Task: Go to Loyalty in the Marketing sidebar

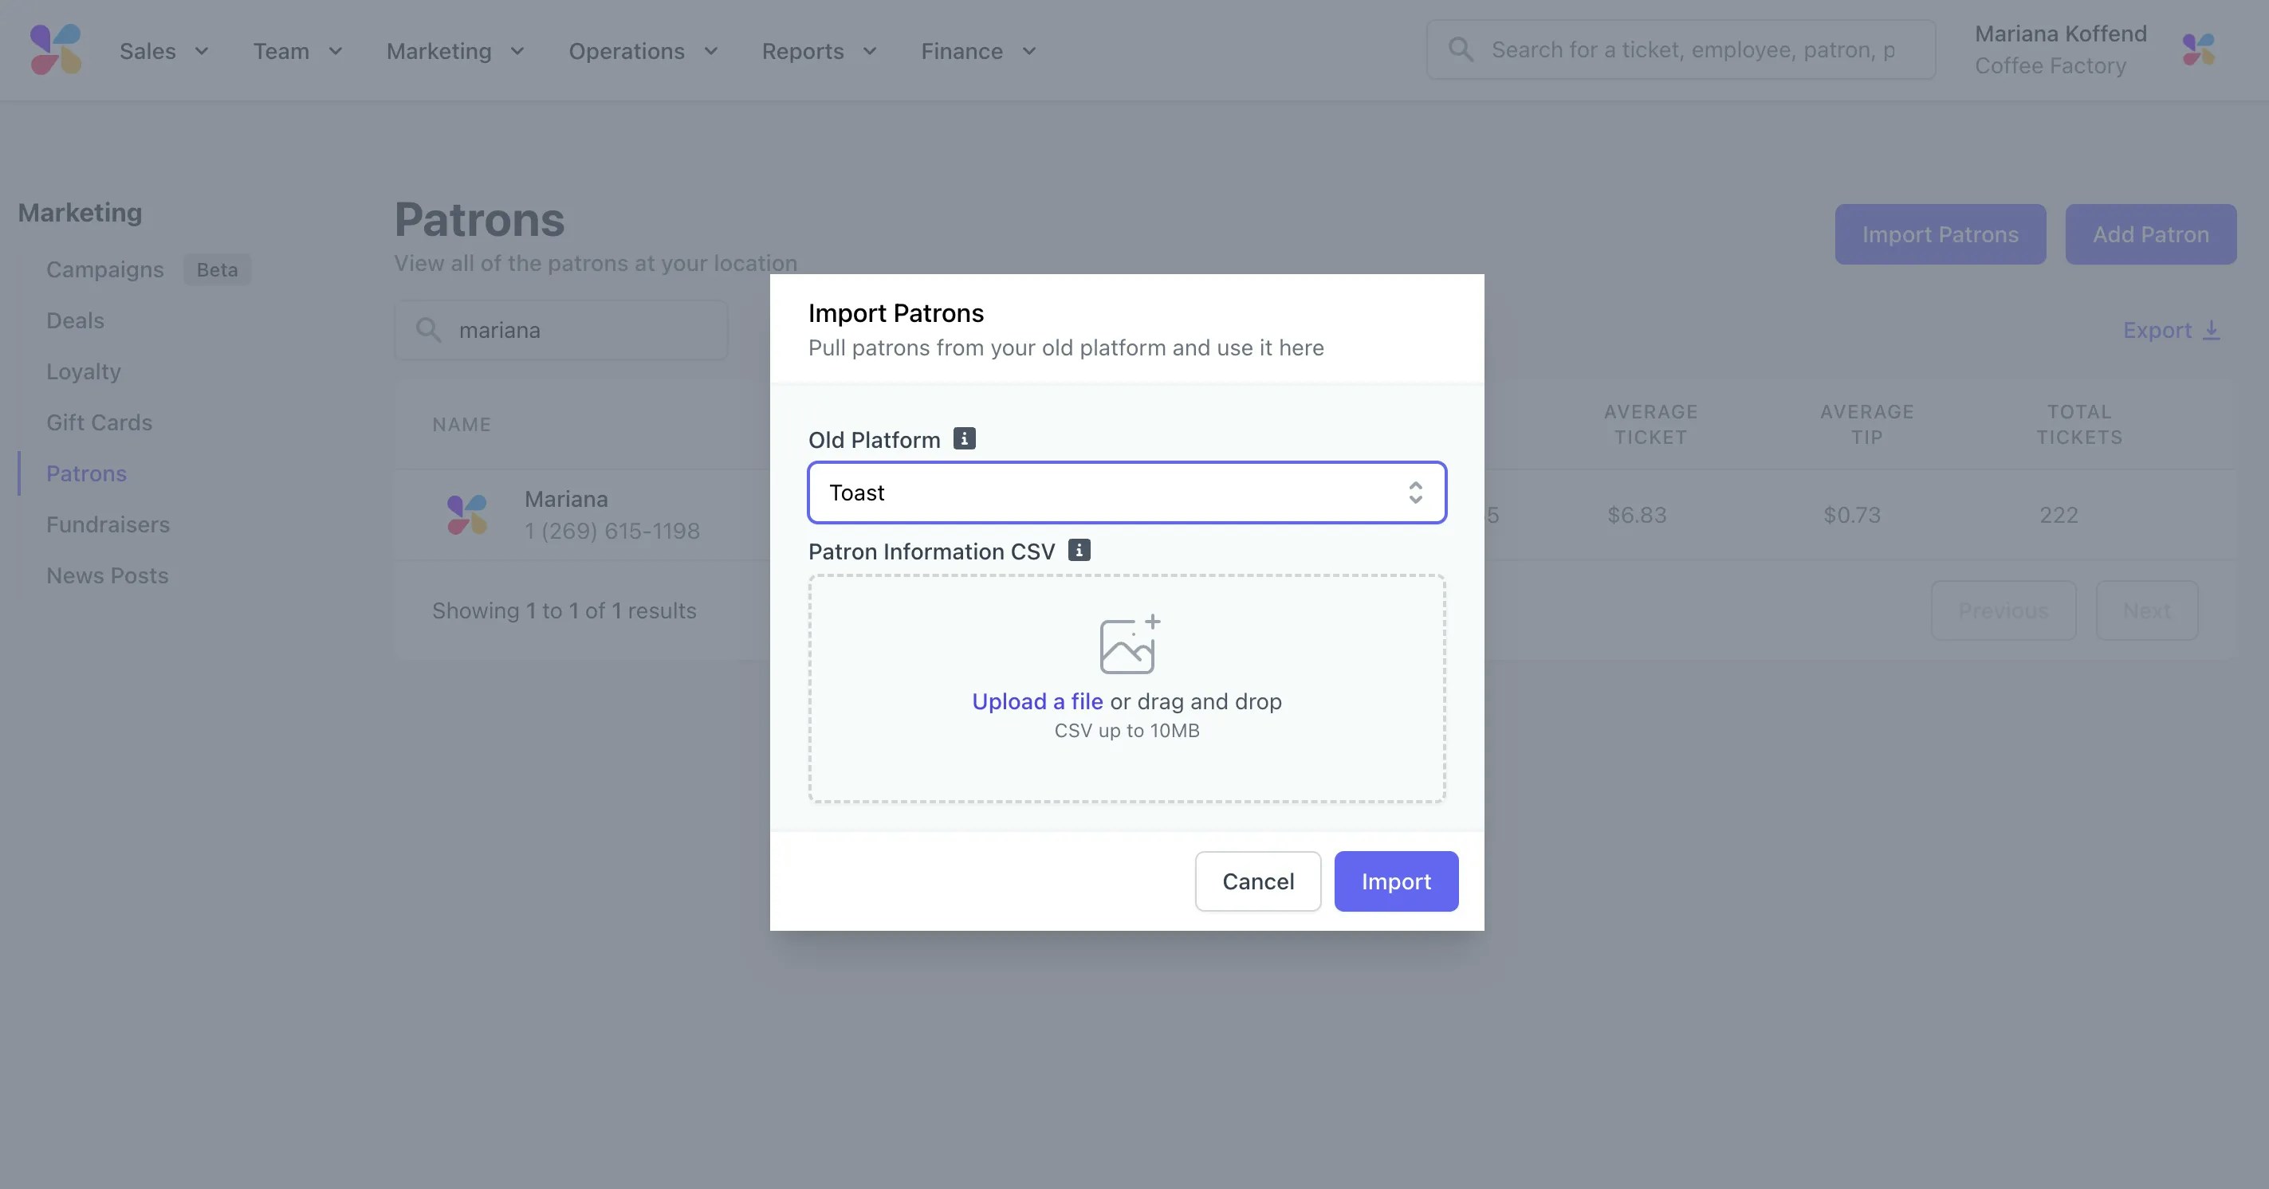Action: pos(84,371)
